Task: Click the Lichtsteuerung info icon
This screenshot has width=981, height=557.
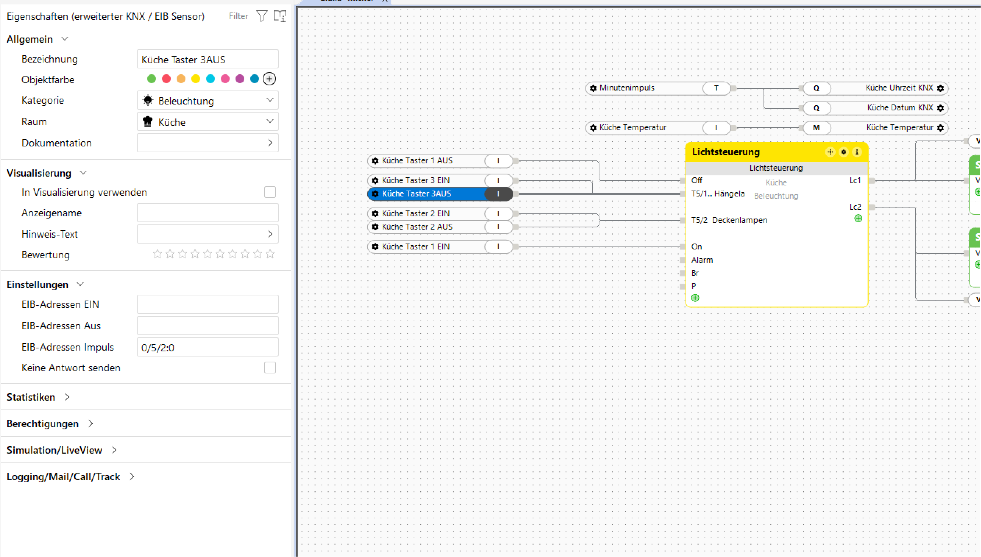Action: tap(857, 152)
